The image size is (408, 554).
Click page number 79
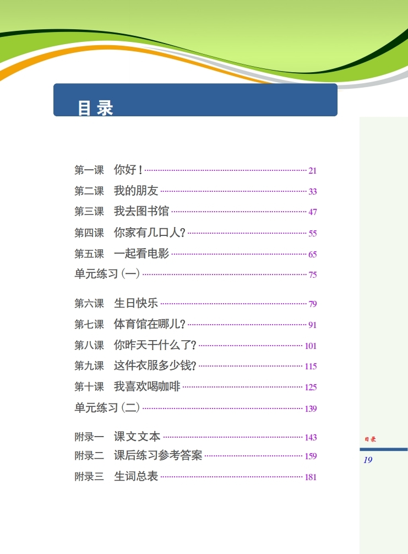(312, 304)
